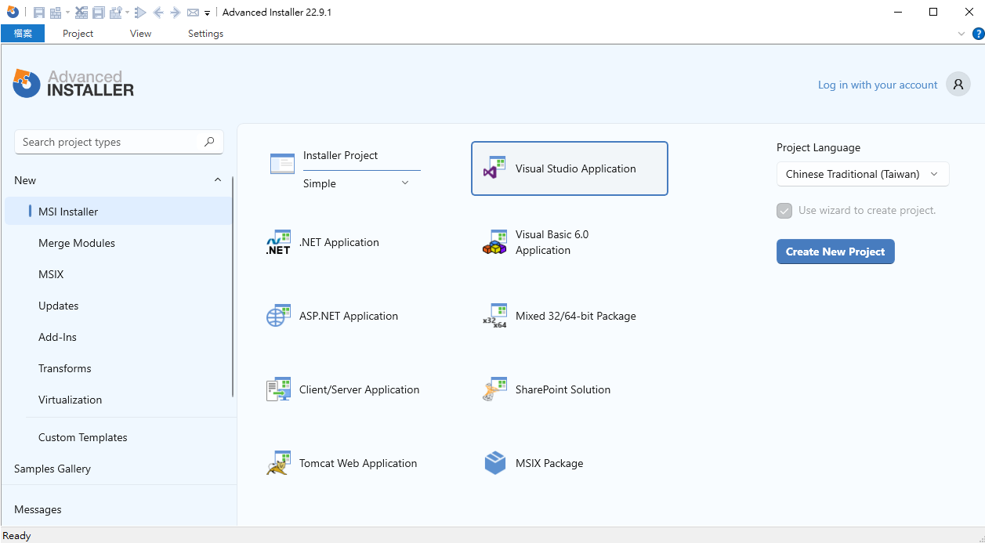Click the Back arrow in the toolbar
Screen dimensions: 985x543
[x=158, y=13]
